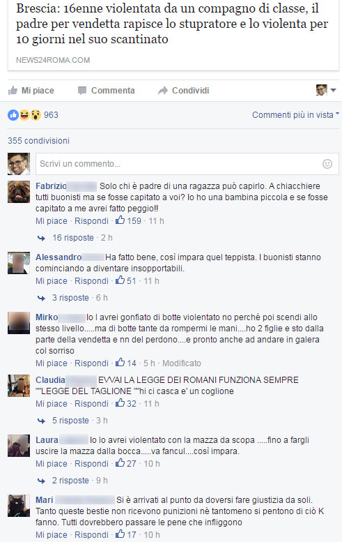Click the reaction emojis next to 963
Viewport: 342px width, 542px height.
click(x=24, y=115)
